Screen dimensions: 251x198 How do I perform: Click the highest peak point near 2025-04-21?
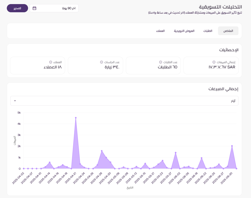pyautogui.click(x=76, y=118)
